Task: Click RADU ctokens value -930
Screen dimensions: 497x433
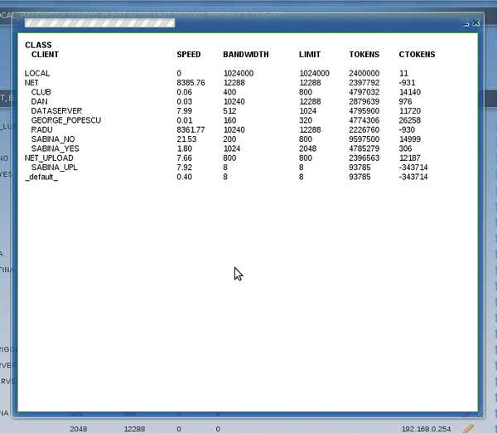Action: click(x=407, y=130)
